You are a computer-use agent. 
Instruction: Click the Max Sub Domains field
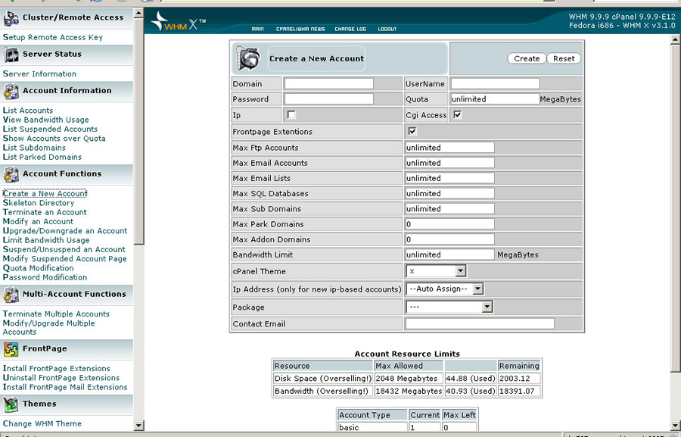450,209
